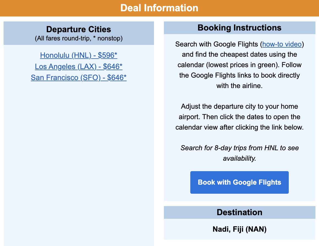
Task: Open the Honolulu (HNL) $596 fare link
Action: pyautogui.click(x=78, y=55)
